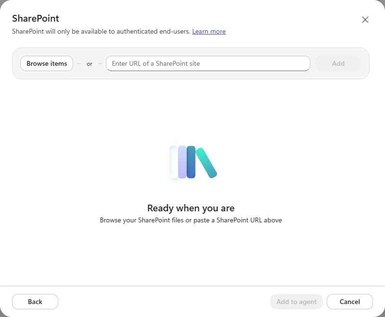Open the Learn more link
Viewport: 385px width, 317px height.
click(209, 31)
